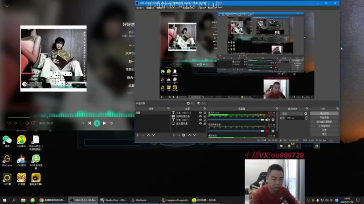The width and height of the screenshot is (364, 204).
Task: Open the 编辑(E) menu in OBS
Action: (x=150, y=8)
